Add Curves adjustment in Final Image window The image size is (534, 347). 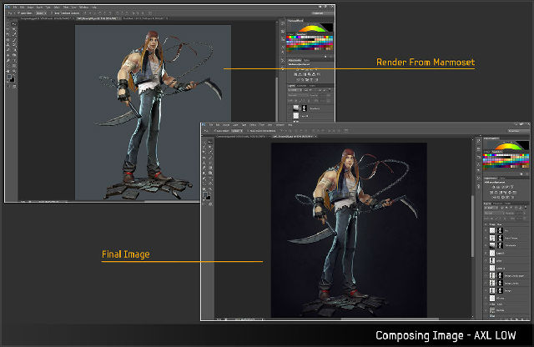tap(503, 187)
